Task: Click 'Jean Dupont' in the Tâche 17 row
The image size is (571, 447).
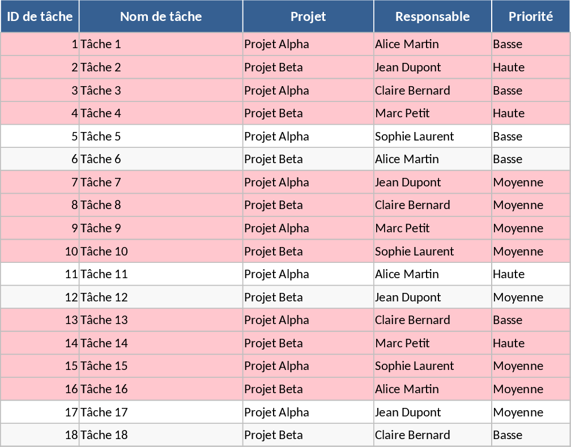Action: 432,412
